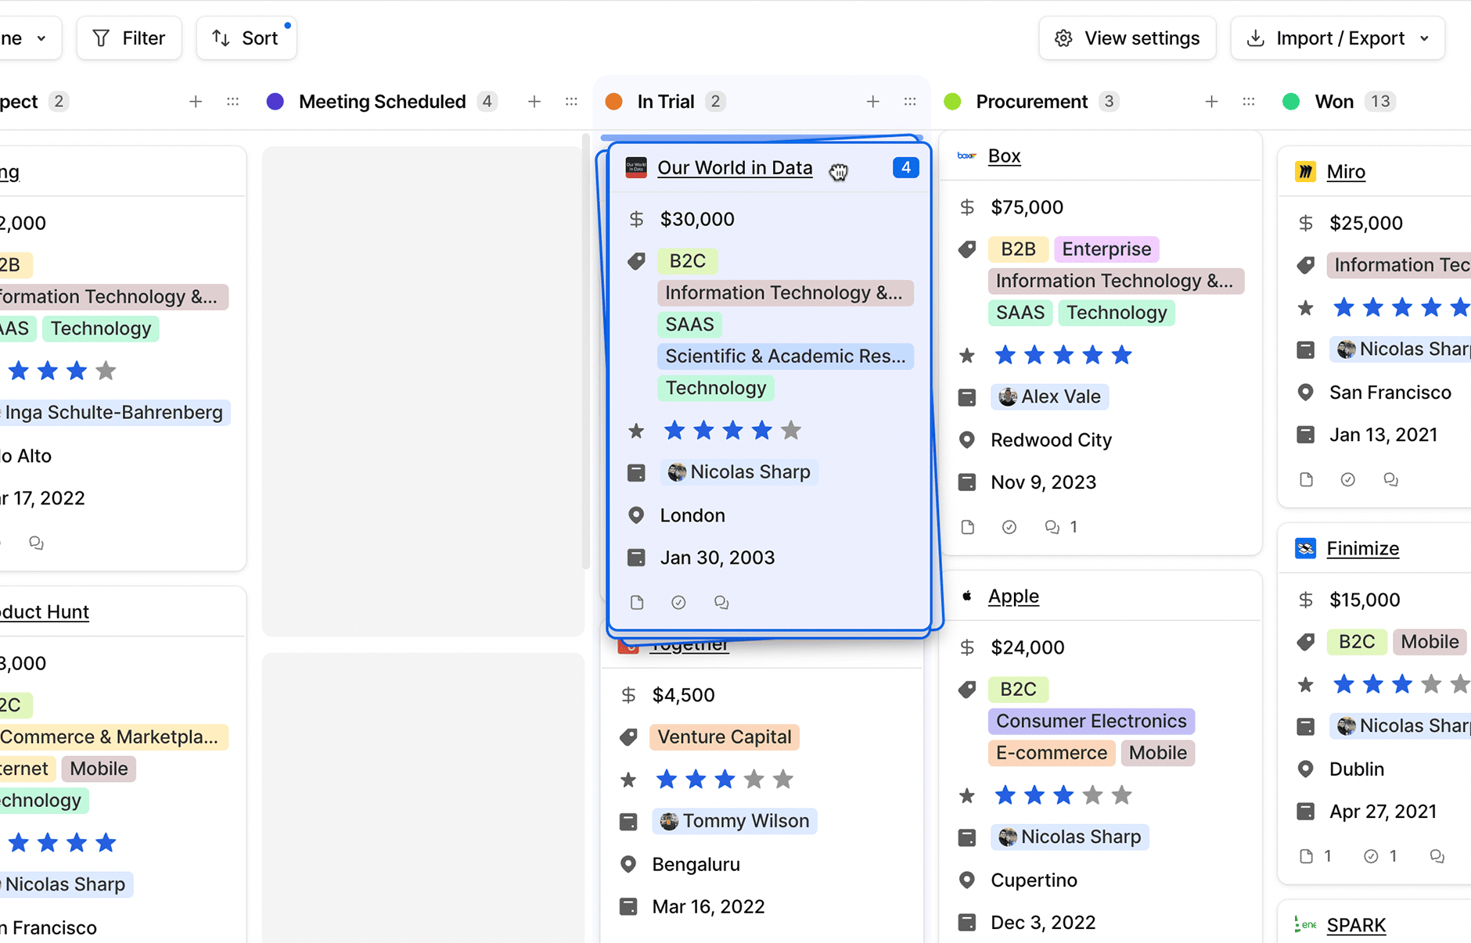
Task: Click the Apple logo icon
Action: [967, 596]
